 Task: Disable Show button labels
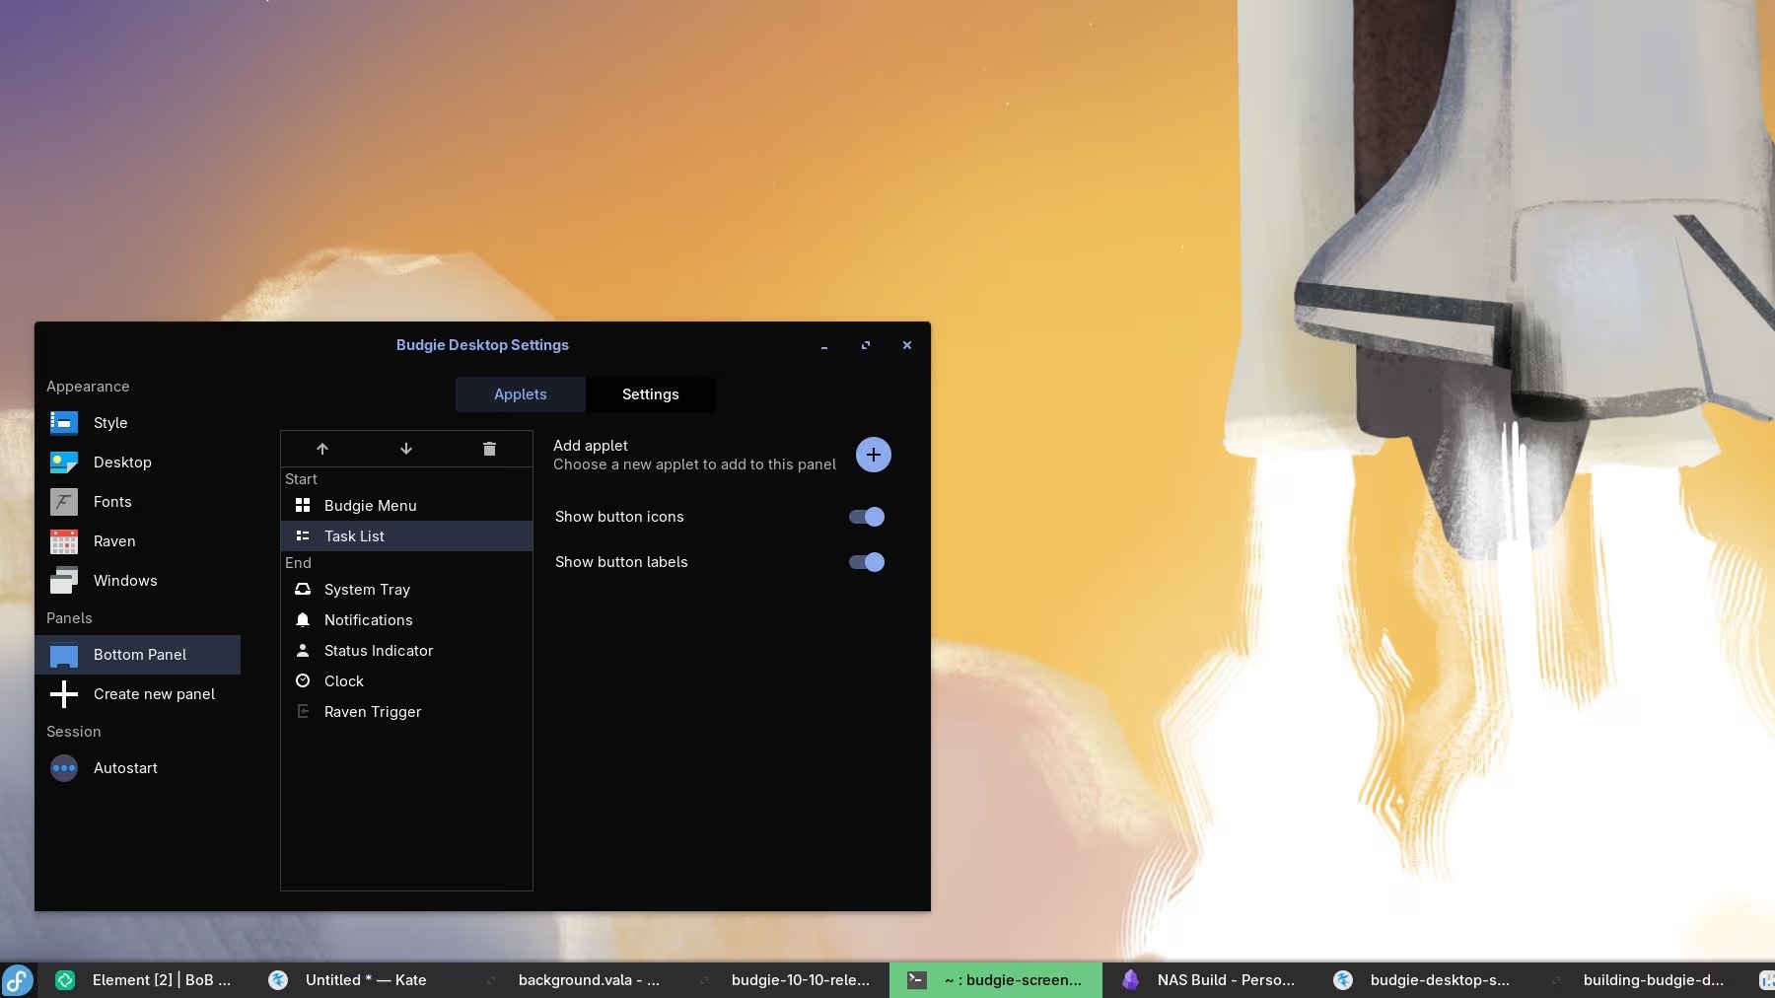coord(865,561)
